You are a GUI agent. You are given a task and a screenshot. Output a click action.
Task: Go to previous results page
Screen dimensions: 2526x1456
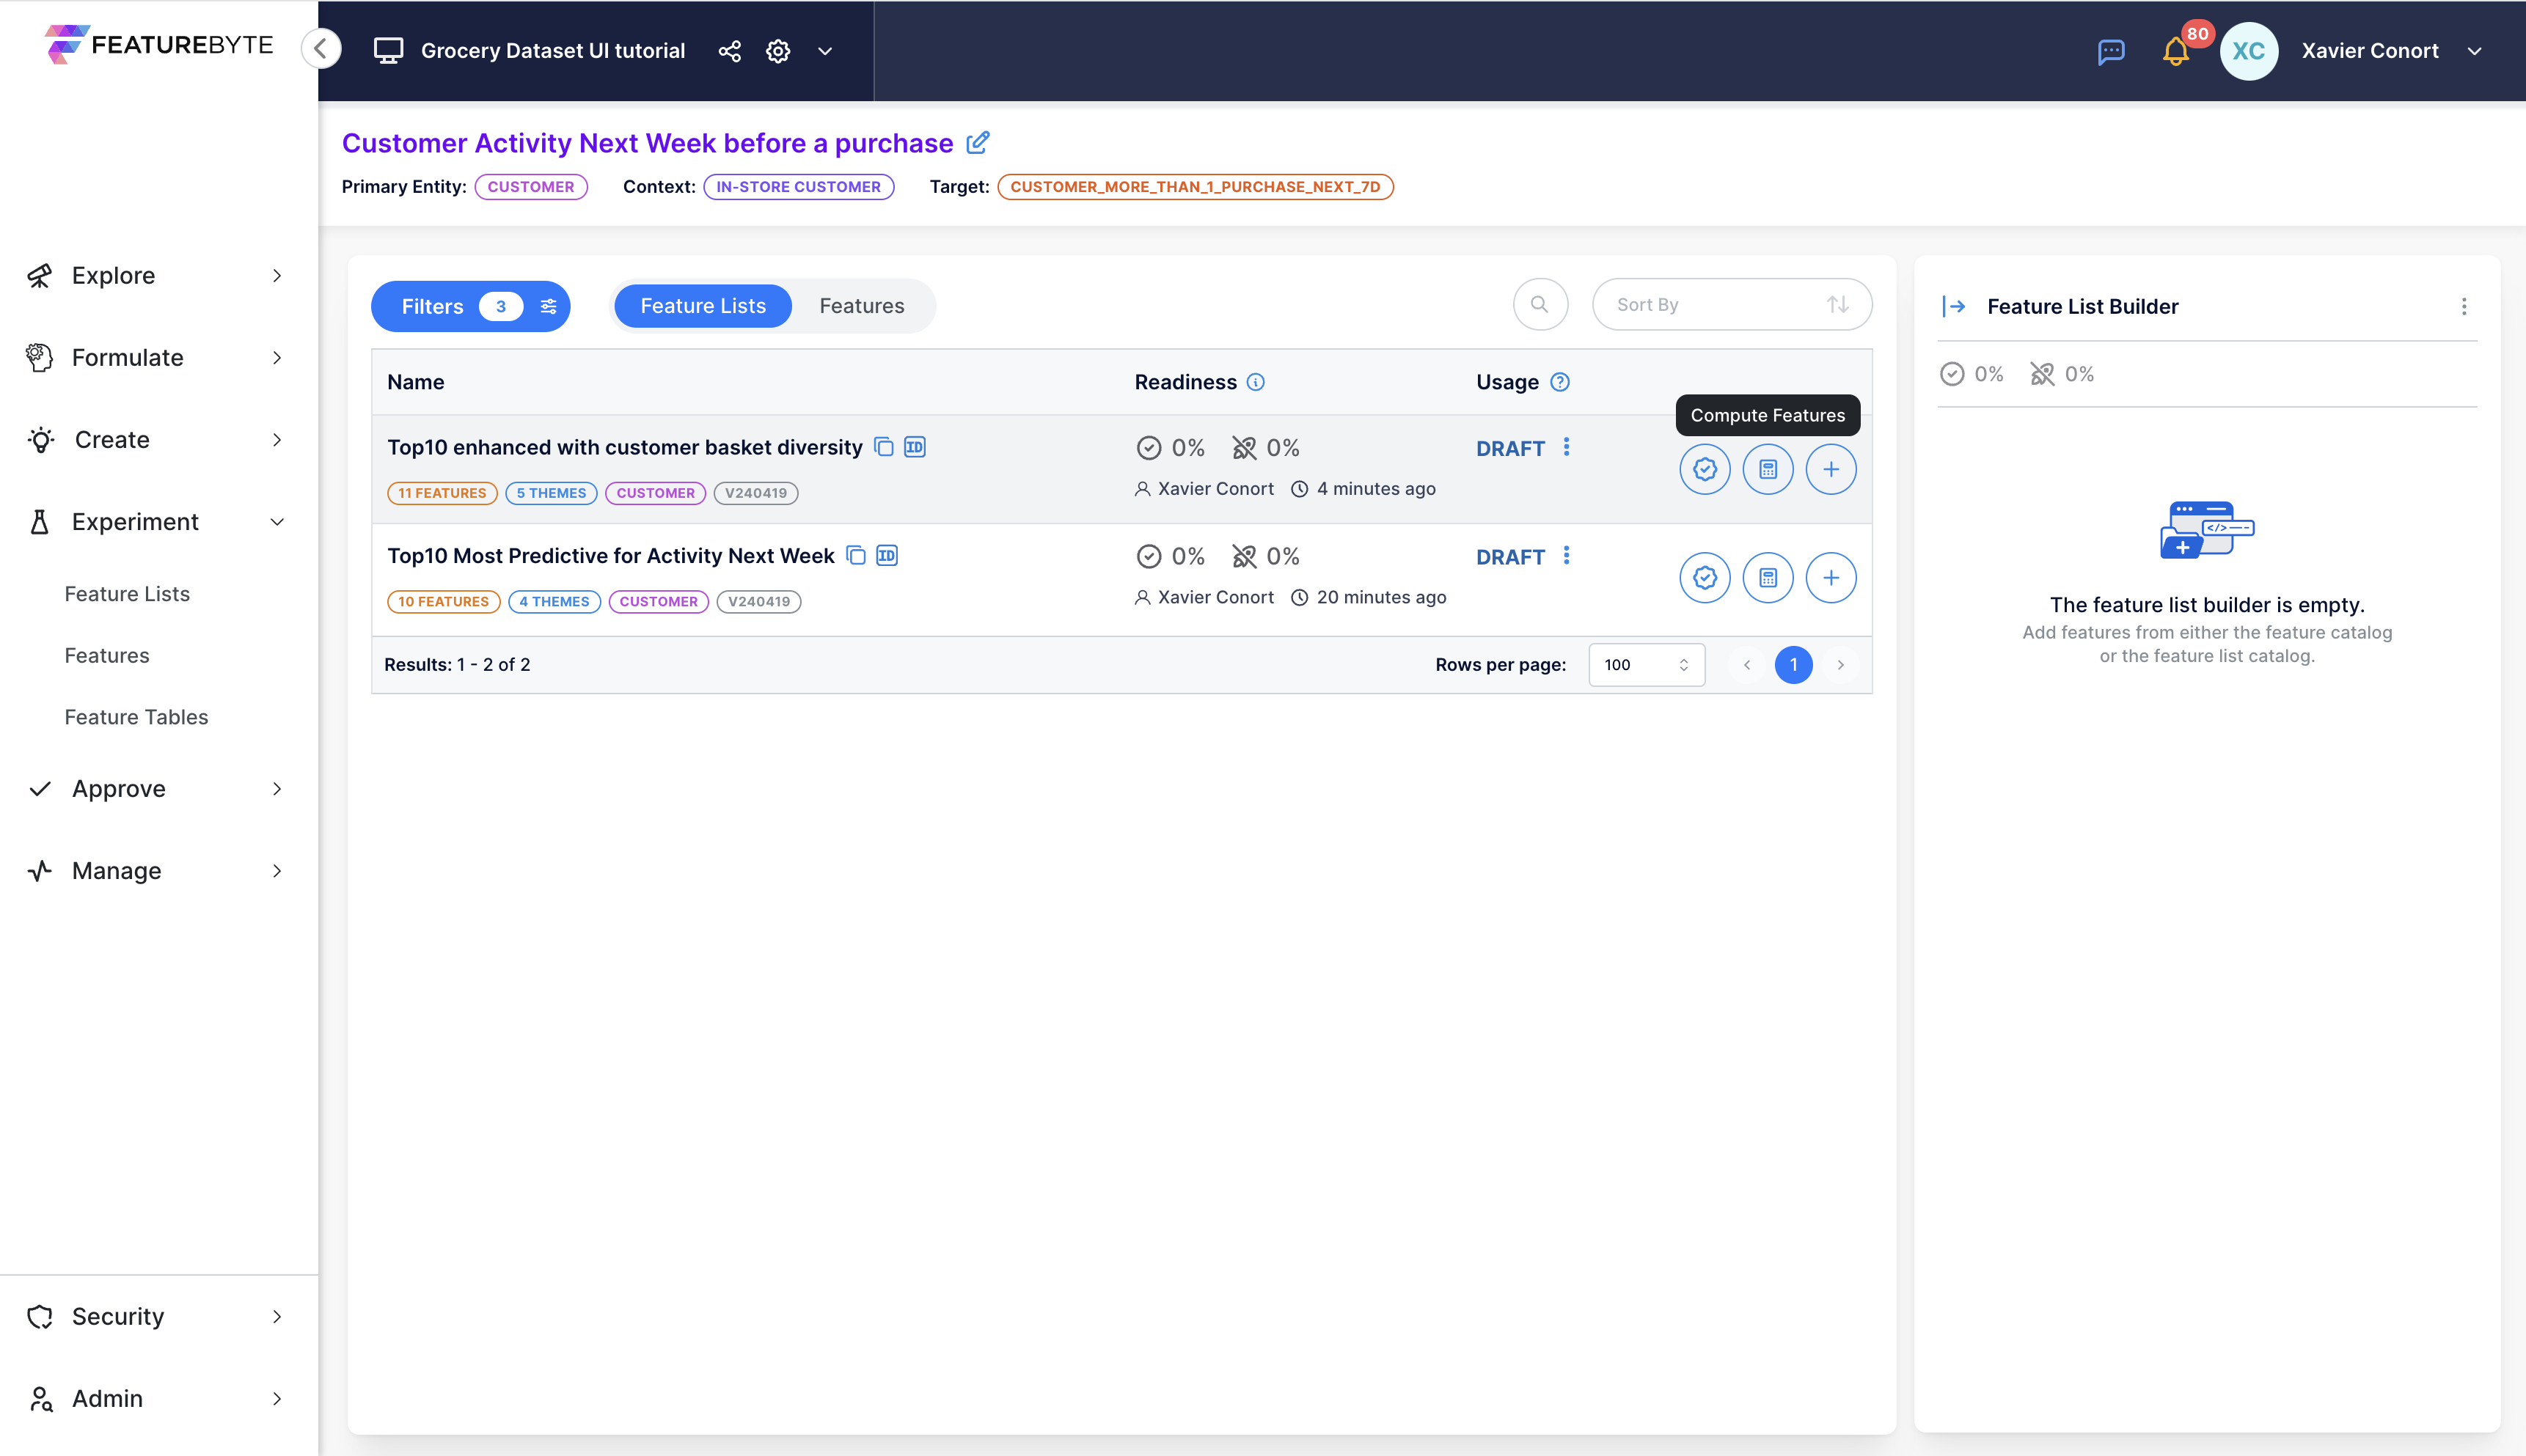tap(1746, 665)
